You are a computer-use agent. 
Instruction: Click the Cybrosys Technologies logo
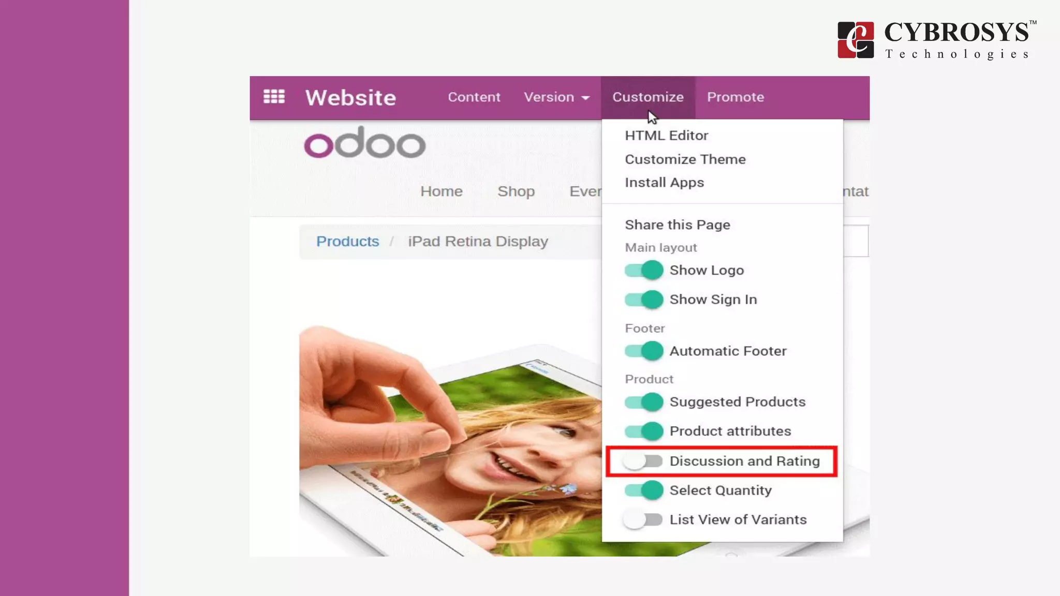936,40
